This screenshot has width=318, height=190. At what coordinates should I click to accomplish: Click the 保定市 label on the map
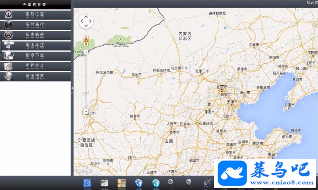click(210, 112)
